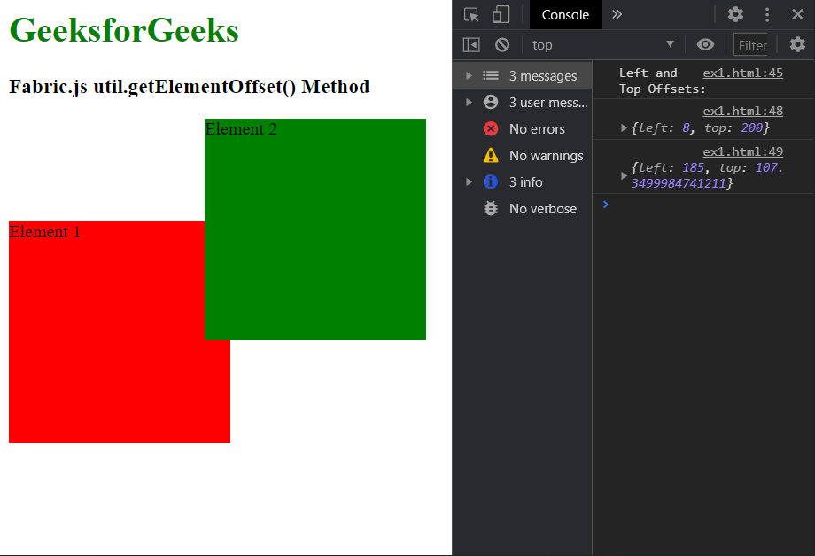This screenshot has width=815, height=556.
Task: Expand the {left: 185, top: 107...} object
Action: [624, 175]
